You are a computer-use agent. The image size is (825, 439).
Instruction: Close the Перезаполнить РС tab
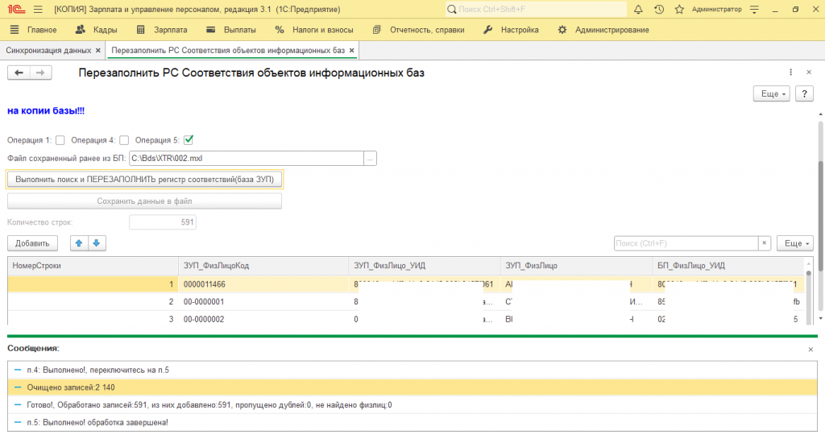pyautogui.click(x=351, y=51)
